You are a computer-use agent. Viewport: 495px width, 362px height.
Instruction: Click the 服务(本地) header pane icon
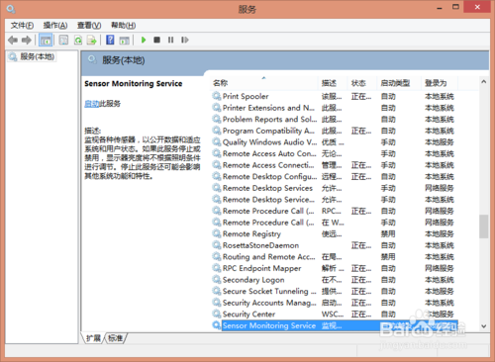point(92,59)
